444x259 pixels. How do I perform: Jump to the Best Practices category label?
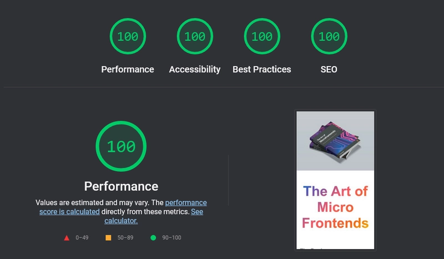point(262,69)
